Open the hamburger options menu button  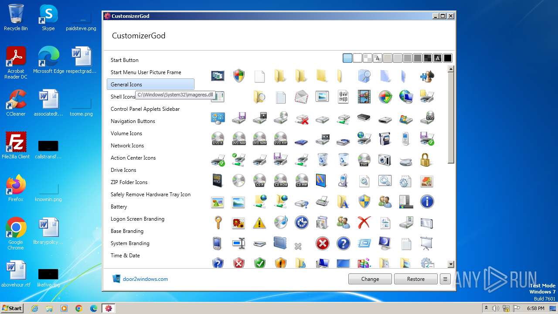pos(445,279)
